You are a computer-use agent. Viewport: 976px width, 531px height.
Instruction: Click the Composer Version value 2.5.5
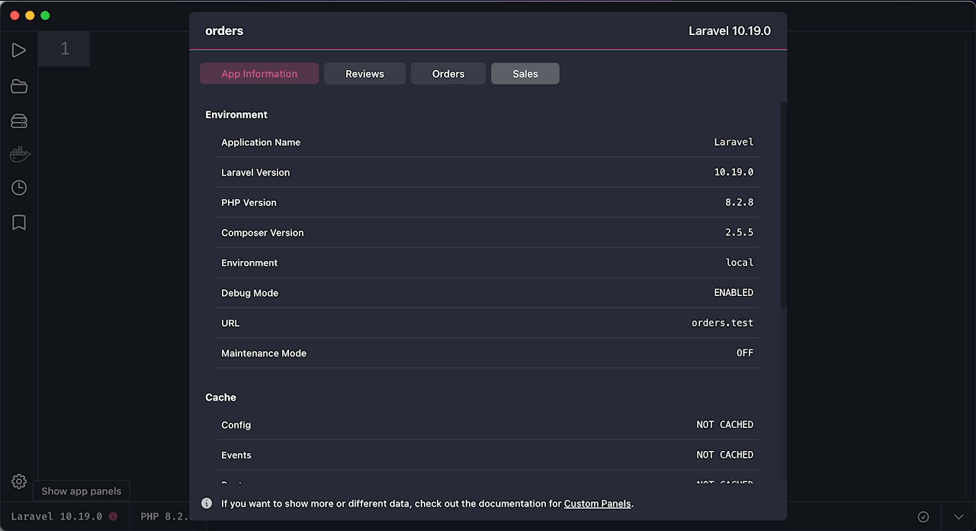pos(739,233)
